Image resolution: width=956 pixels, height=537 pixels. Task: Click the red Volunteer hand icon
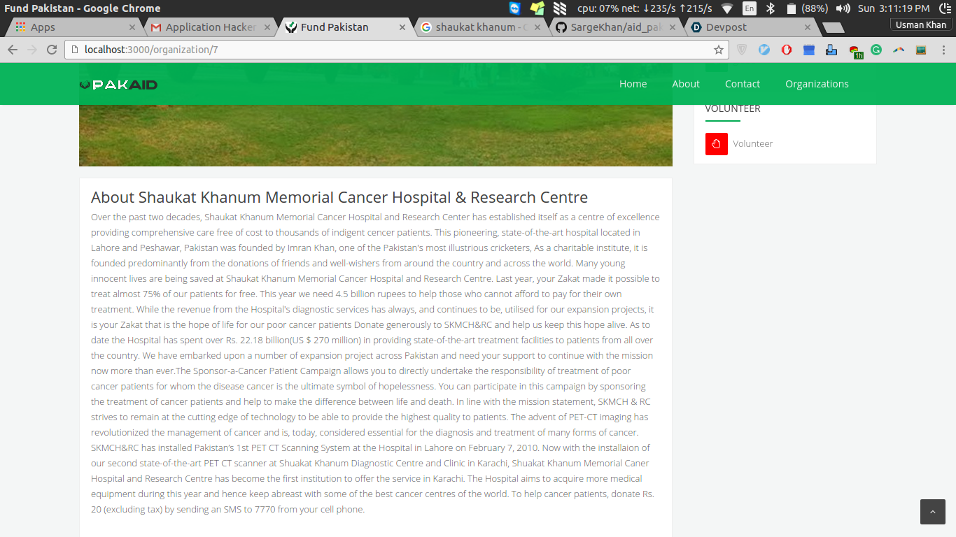pos(716,144)
